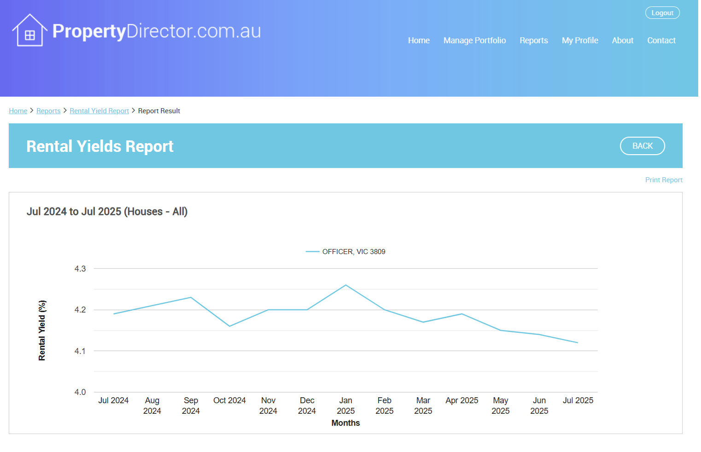Screen dimensions: 701x452
Task: Click the legend line color swatch
Action: click(312, 252)
